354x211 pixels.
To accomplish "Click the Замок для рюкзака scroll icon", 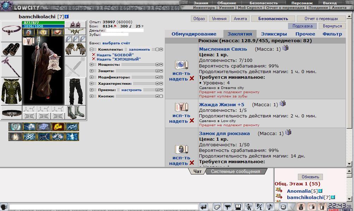I will [x=181, y=149].
